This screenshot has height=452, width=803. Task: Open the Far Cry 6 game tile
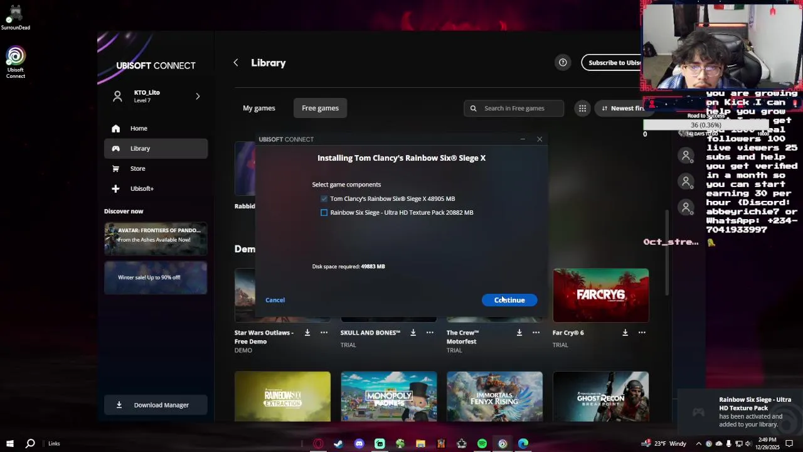pos(601,295)
